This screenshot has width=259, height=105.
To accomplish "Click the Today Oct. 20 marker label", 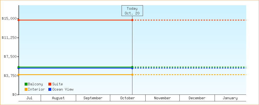I will [x=132, y=11].
